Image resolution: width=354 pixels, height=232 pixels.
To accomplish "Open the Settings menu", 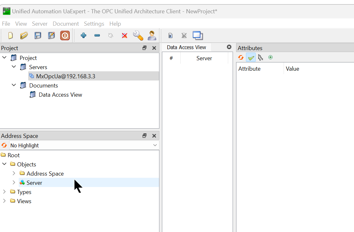I will pyautogui.click(x=94, y=24).
